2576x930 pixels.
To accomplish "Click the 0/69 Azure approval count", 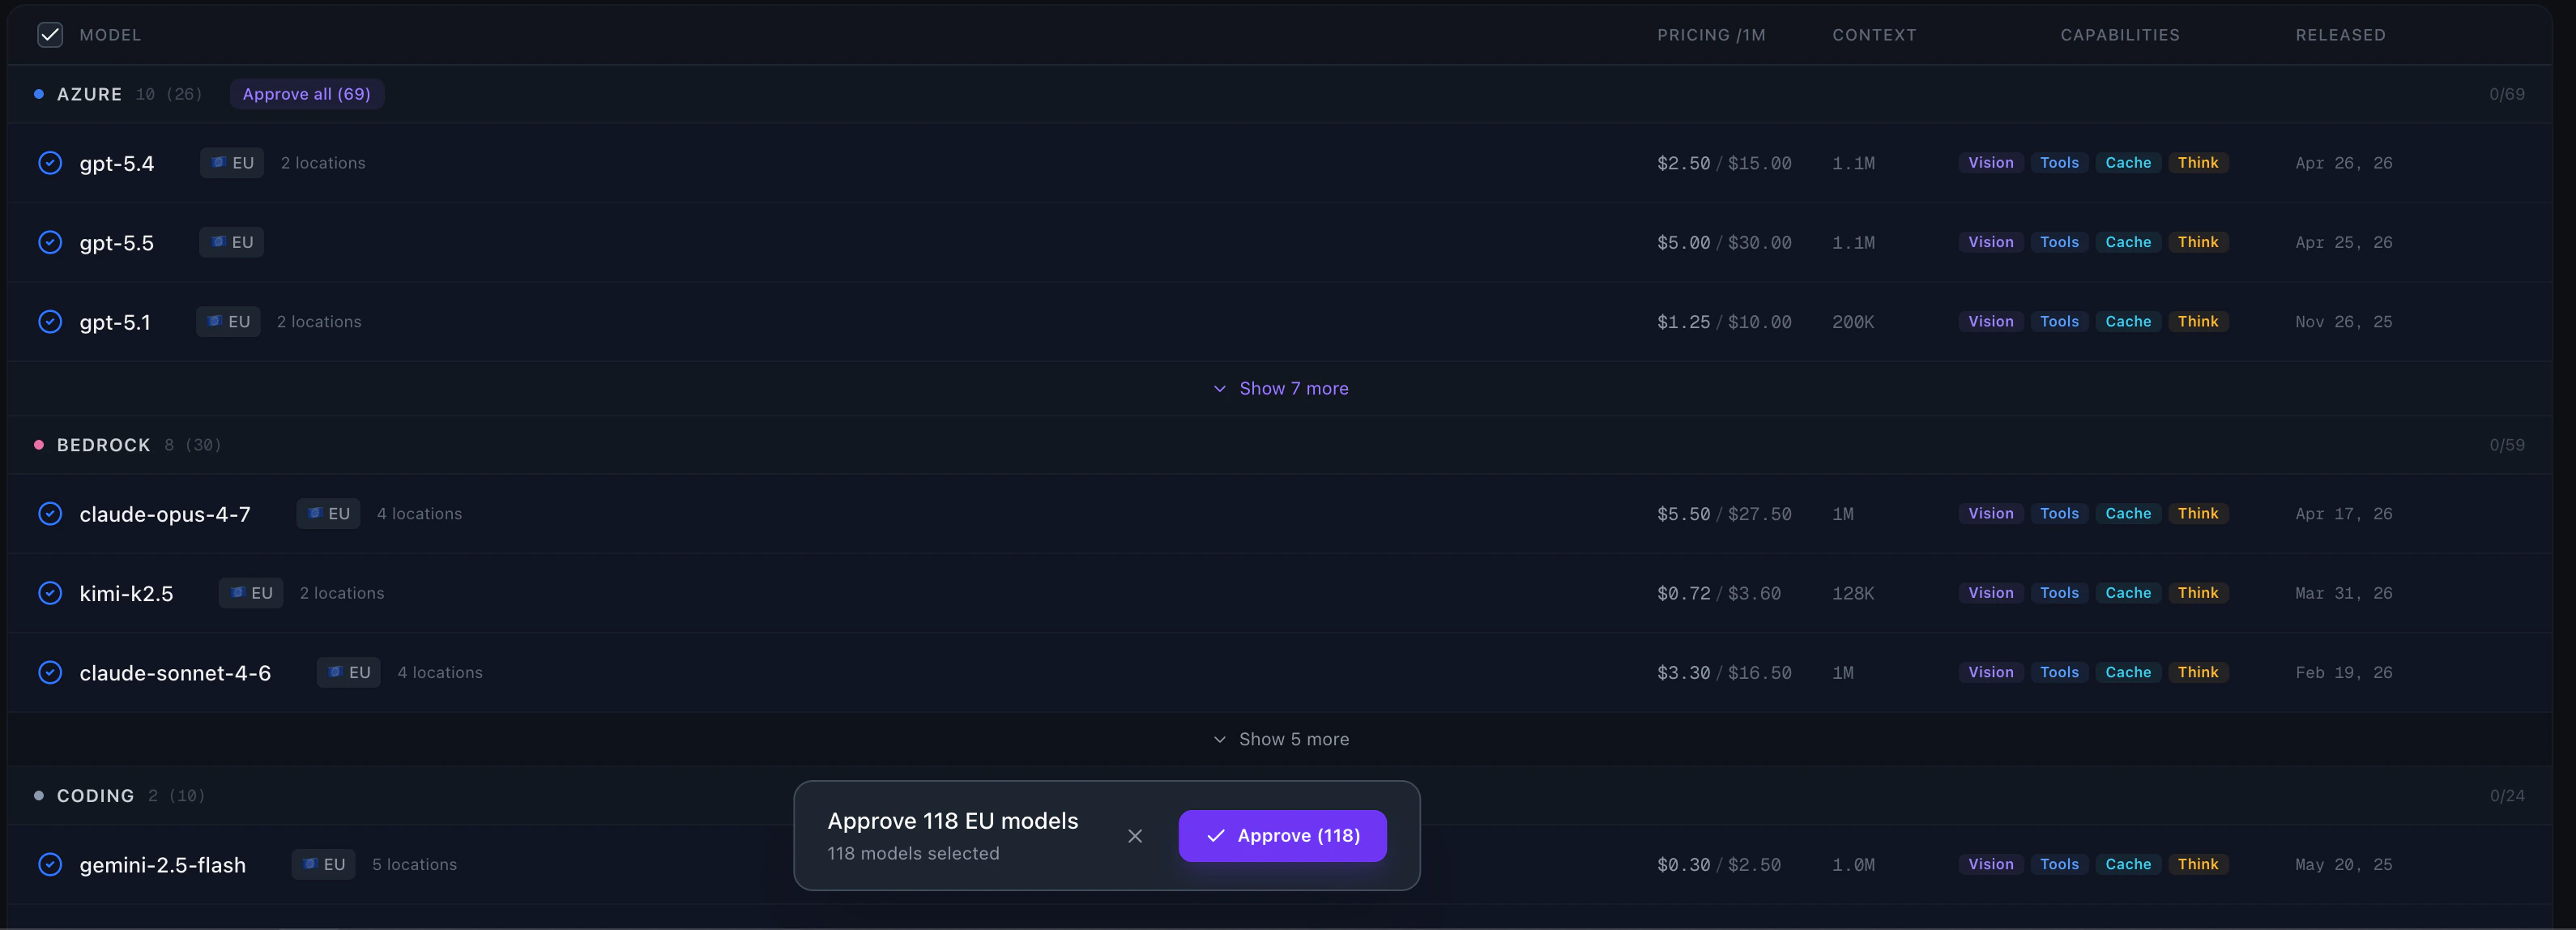I will [x=2506, y=94].
